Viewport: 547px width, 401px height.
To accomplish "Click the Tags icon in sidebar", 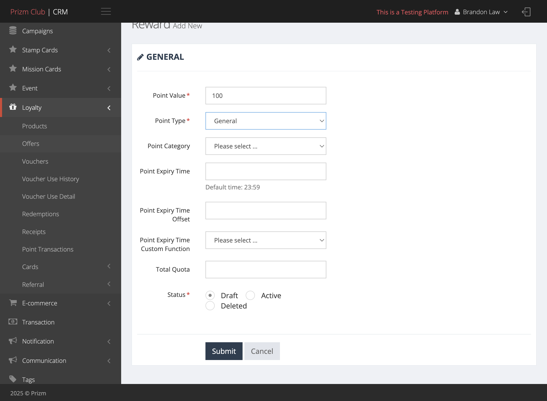I will coord(13,379).
